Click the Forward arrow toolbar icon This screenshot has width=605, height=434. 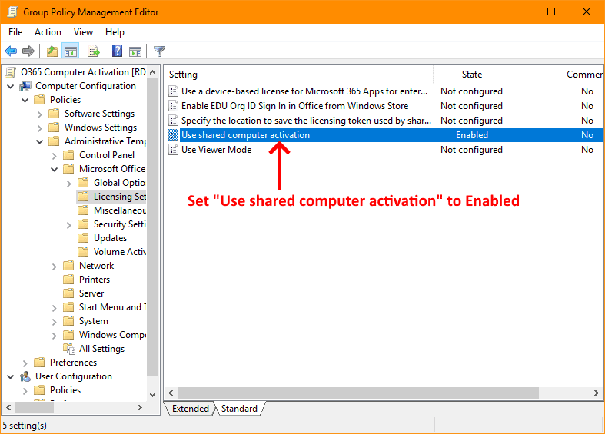tap(28, 51)
